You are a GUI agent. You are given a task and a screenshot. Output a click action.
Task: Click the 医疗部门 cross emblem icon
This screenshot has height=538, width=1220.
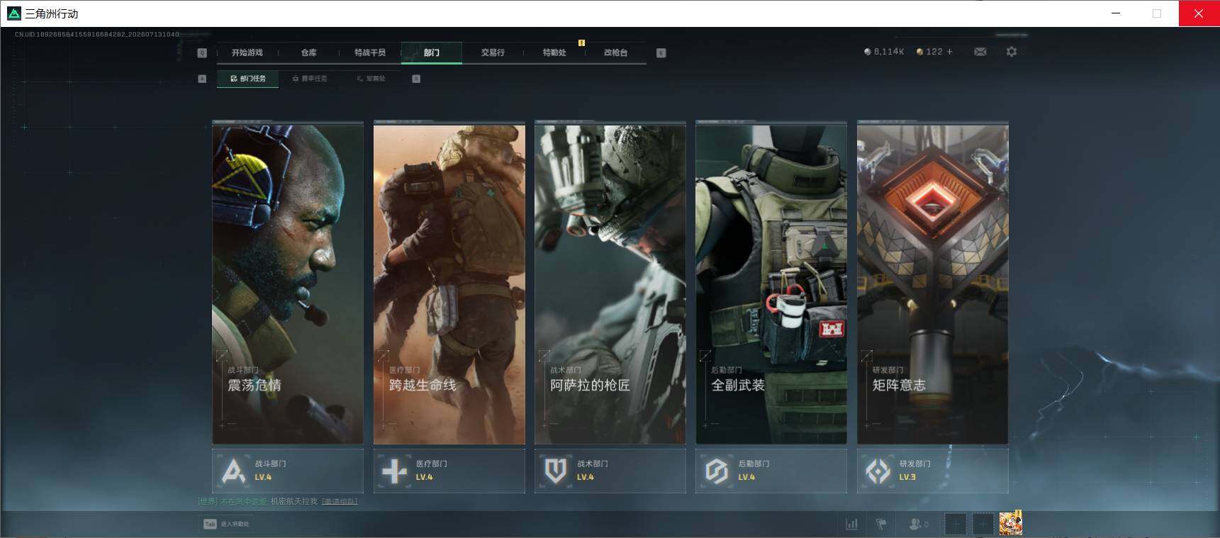pyautogui.click(x=394, y=471)
